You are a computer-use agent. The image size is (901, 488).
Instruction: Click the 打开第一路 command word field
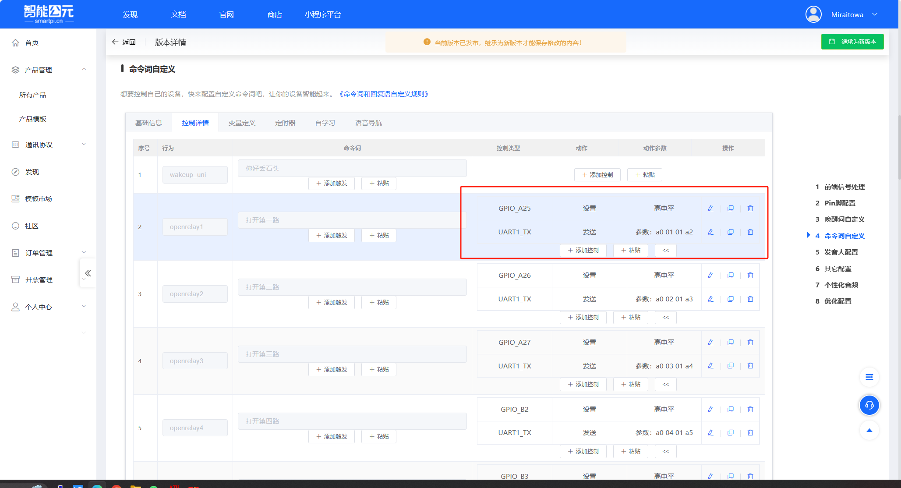(x=352, y=220)
